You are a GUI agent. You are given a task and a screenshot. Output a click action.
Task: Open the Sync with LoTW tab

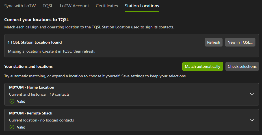click(20, 6)
